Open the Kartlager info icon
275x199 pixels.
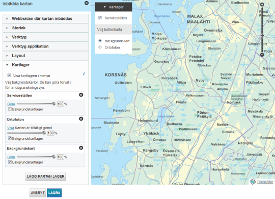pos(84,74)
